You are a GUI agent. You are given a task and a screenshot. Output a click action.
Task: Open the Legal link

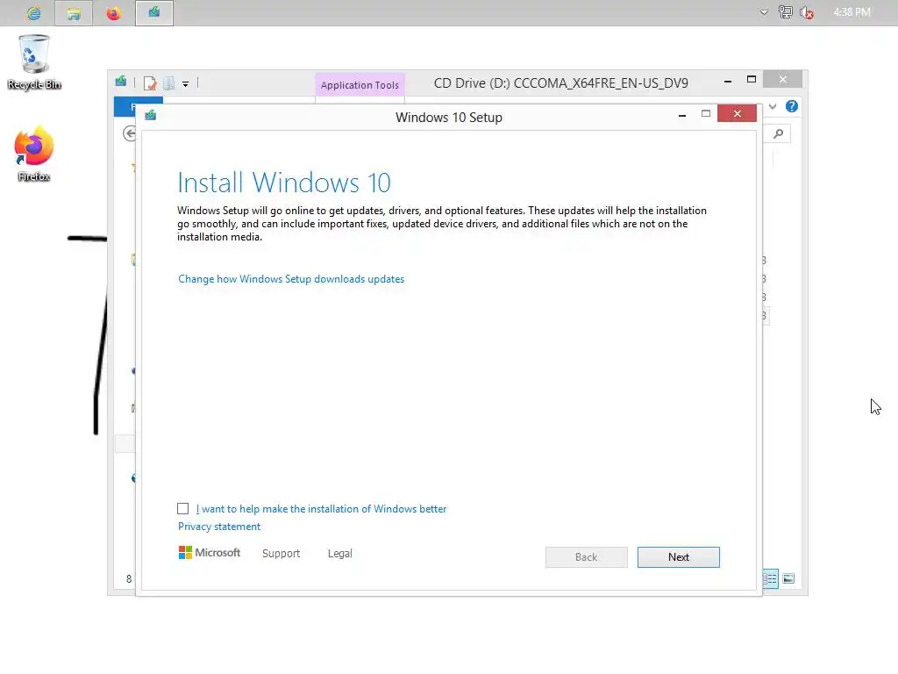point(339,554)
